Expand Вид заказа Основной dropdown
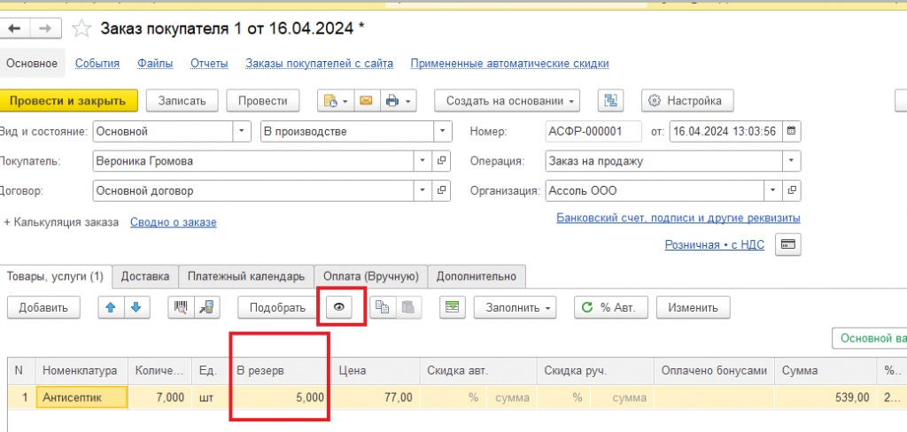 242,131
